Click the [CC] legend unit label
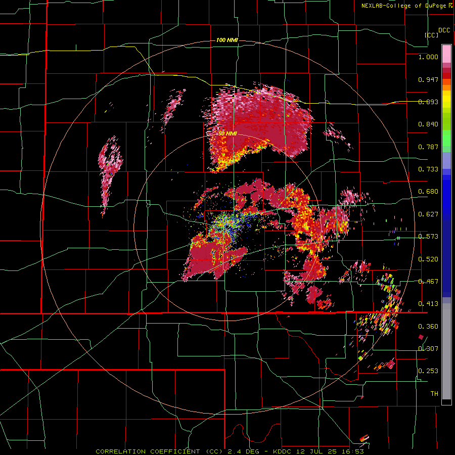This screenshot has width=455, height=455. tap(432, 35)
